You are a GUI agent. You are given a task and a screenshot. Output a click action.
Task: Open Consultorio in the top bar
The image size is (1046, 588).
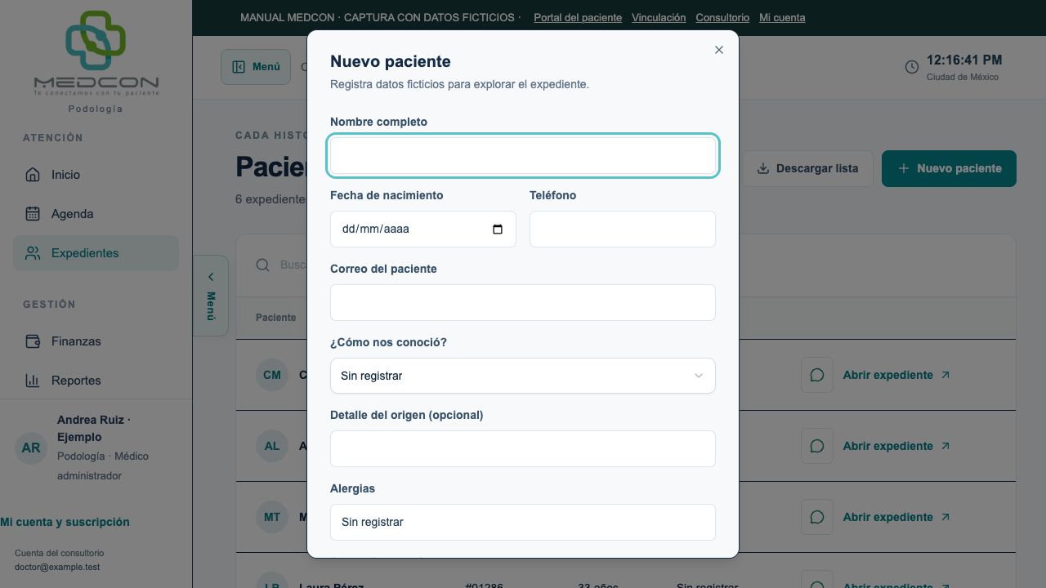[x=722, y=17]
